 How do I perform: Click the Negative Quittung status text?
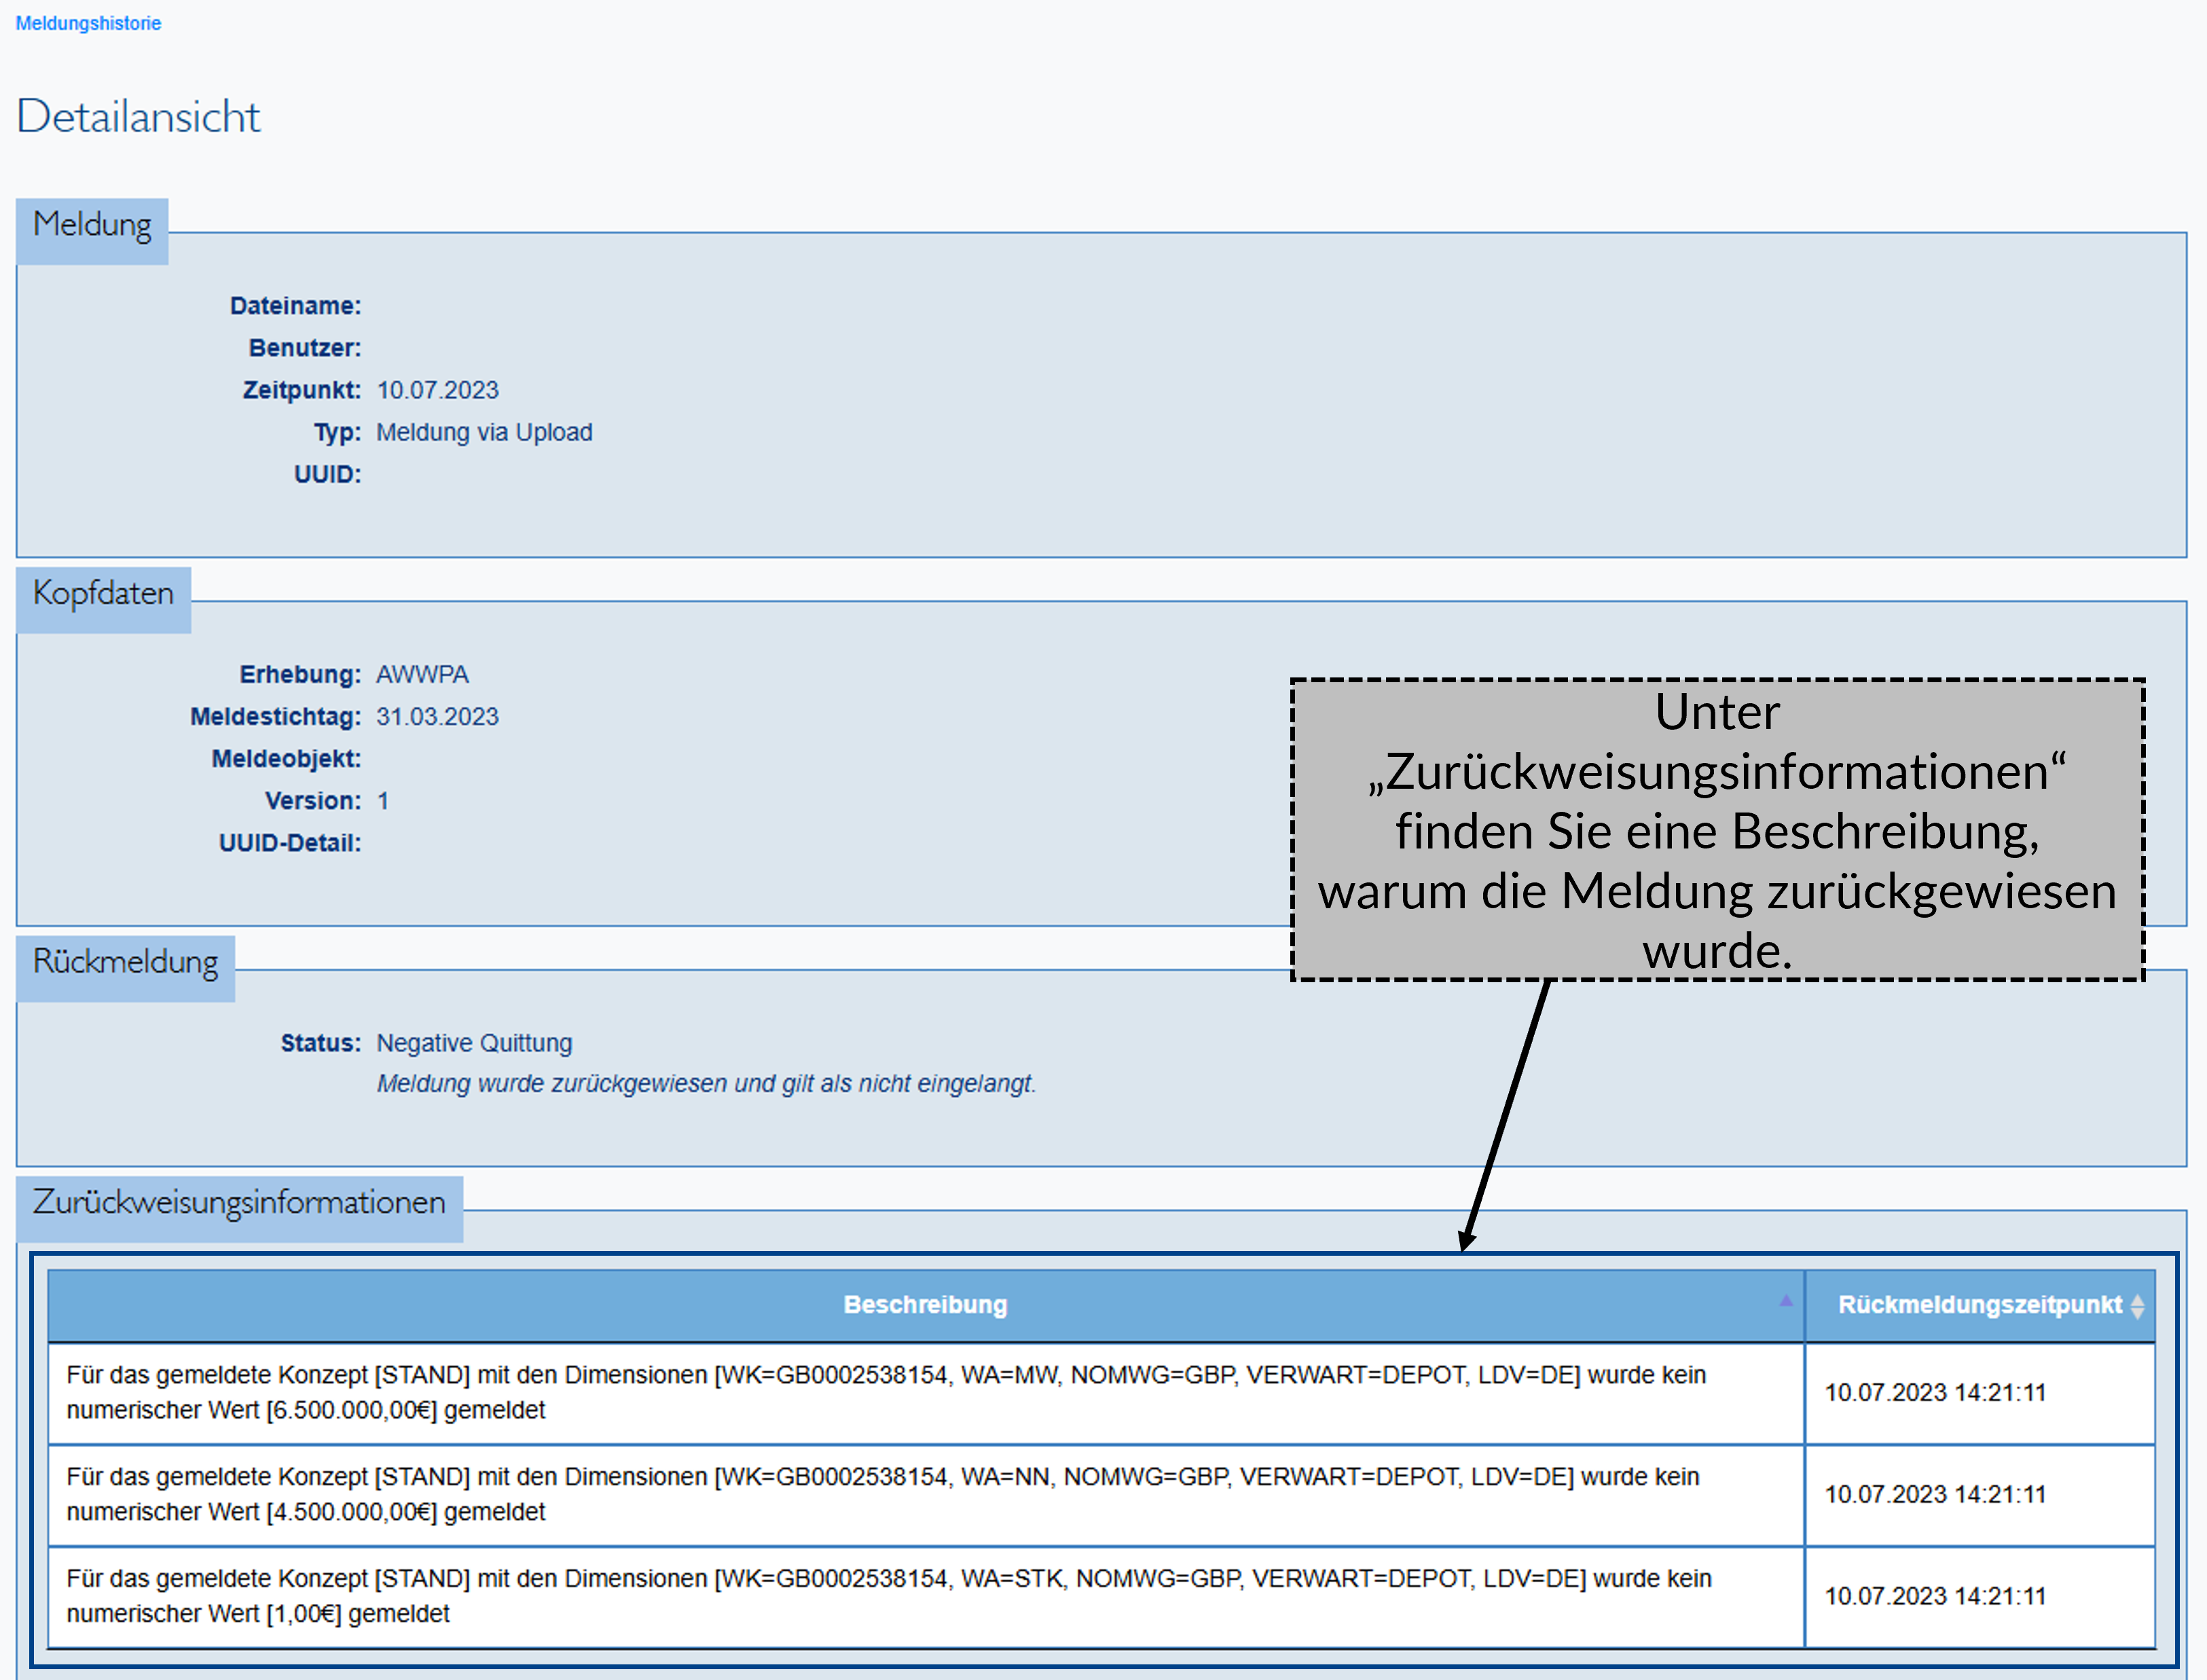pos(473,1043)
